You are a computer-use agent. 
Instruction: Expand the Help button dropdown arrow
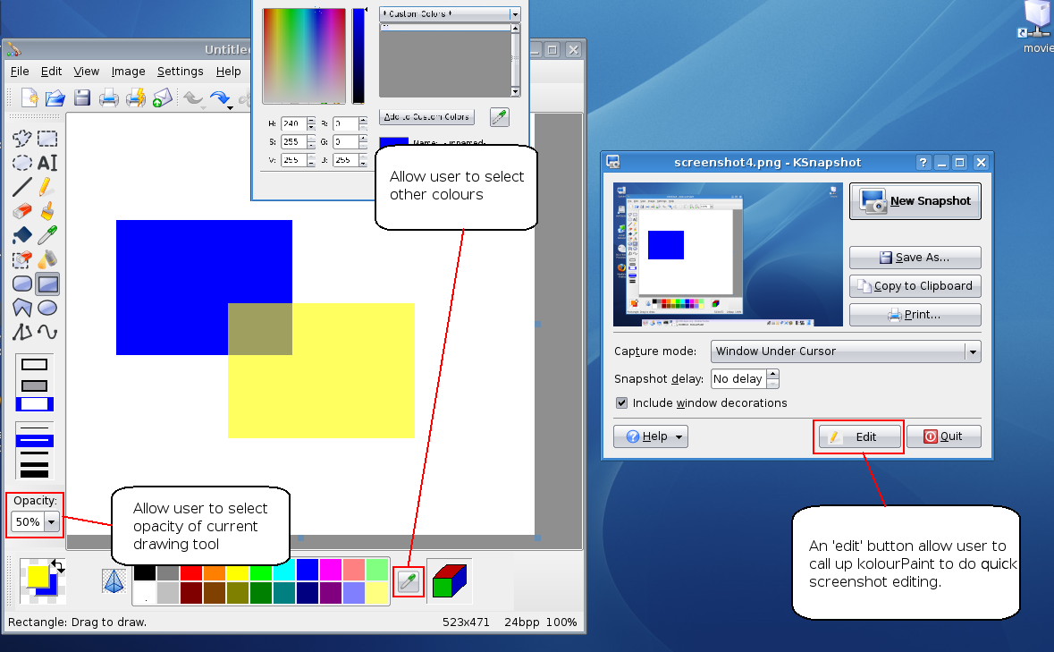point(679,437)
